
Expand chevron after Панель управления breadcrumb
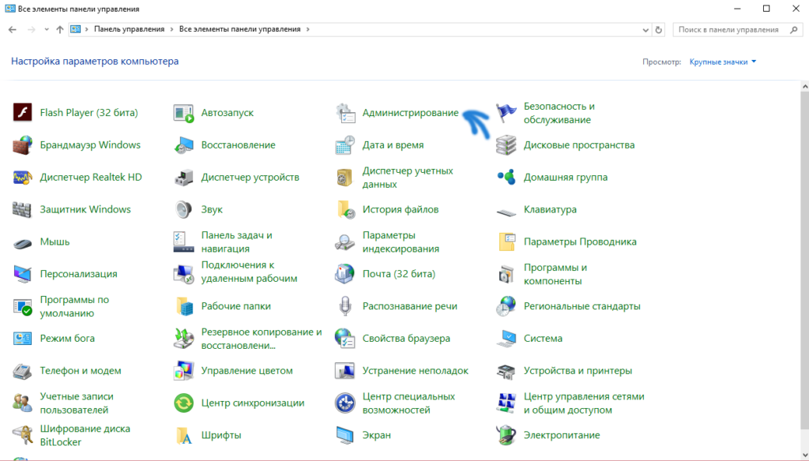point(171,29)
